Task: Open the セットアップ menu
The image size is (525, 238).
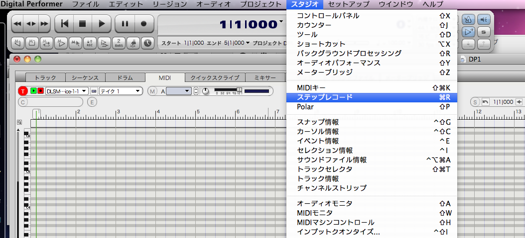Action: [x=349, y=4]
